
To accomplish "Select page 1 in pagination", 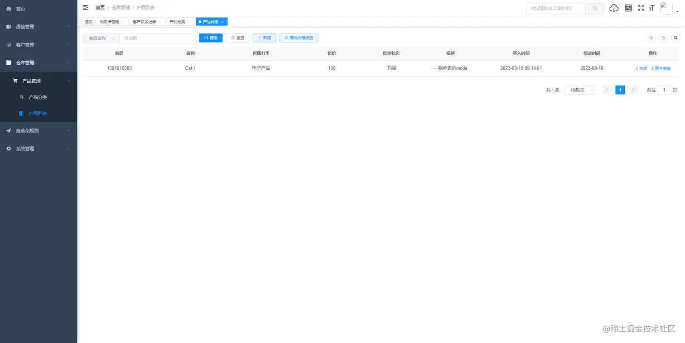I will point(620,90).
